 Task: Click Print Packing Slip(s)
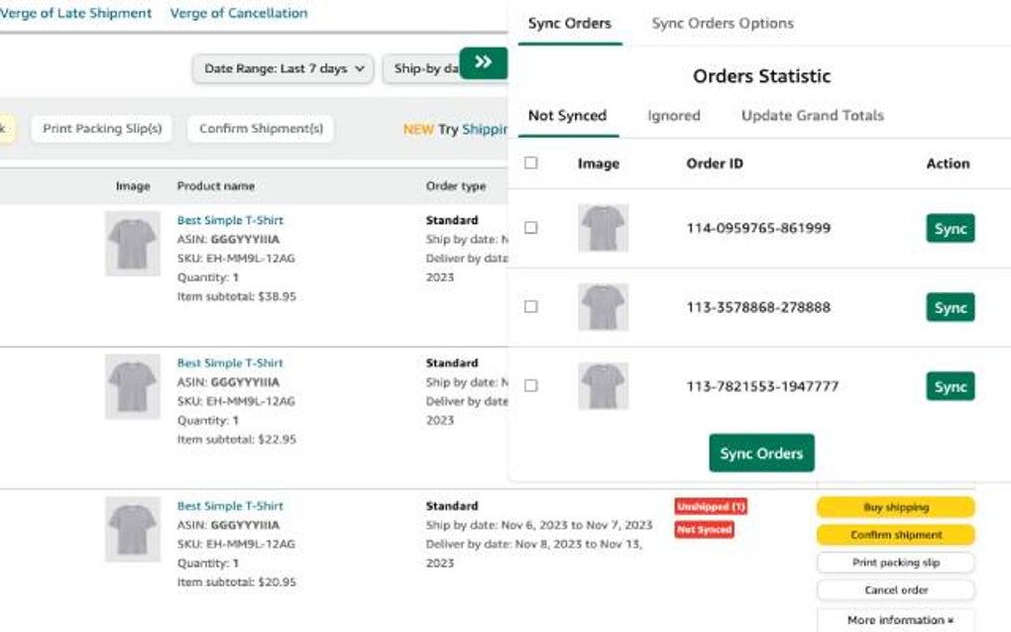click(x=103, y=129)
